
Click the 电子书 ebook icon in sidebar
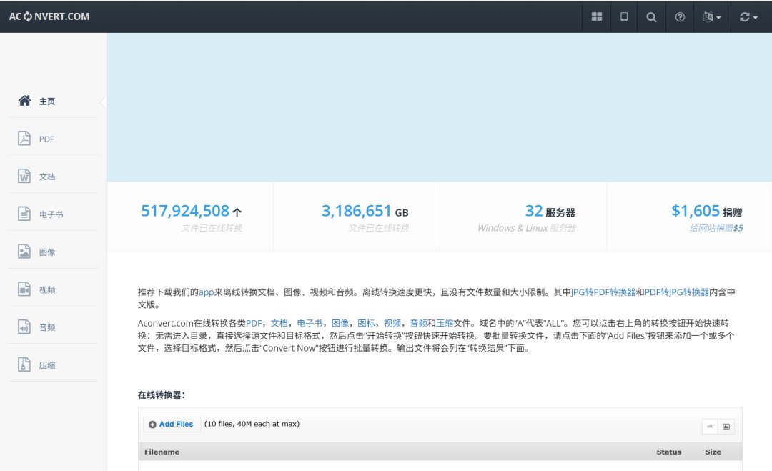(x=24, y=214)
